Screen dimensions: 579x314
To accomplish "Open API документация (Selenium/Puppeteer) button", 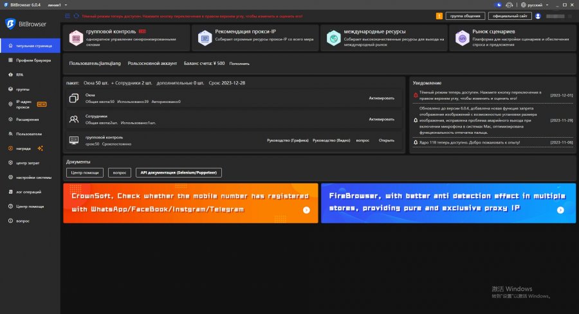I will [x=179, y=172].
